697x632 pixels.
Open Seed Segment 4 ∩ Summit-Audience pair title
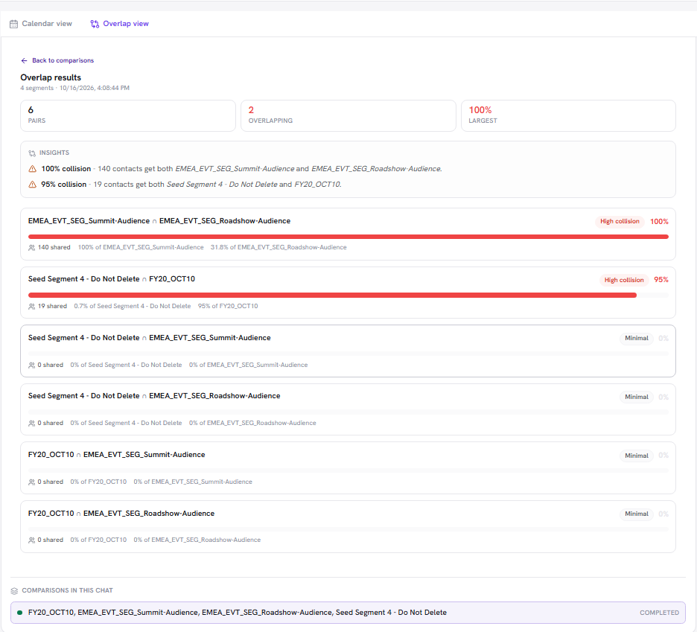(x=150, y=338)
